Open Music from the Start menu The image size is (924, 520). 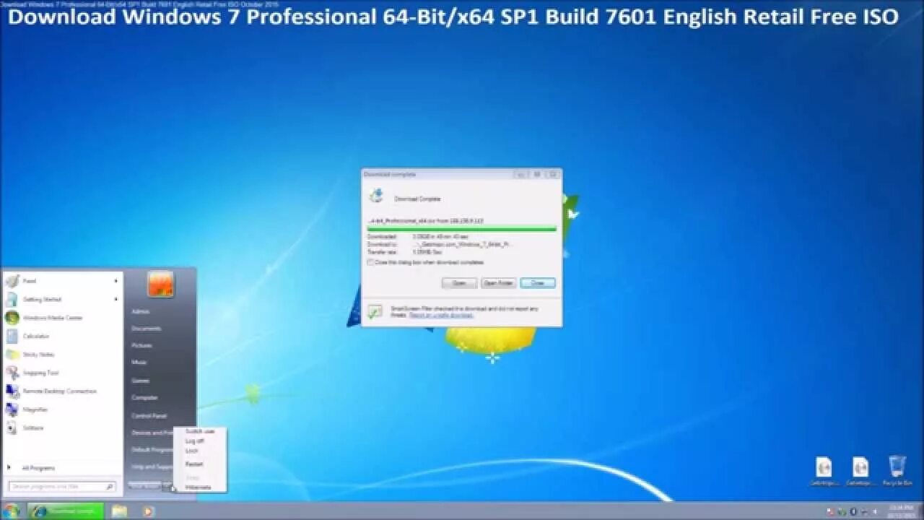139,363
